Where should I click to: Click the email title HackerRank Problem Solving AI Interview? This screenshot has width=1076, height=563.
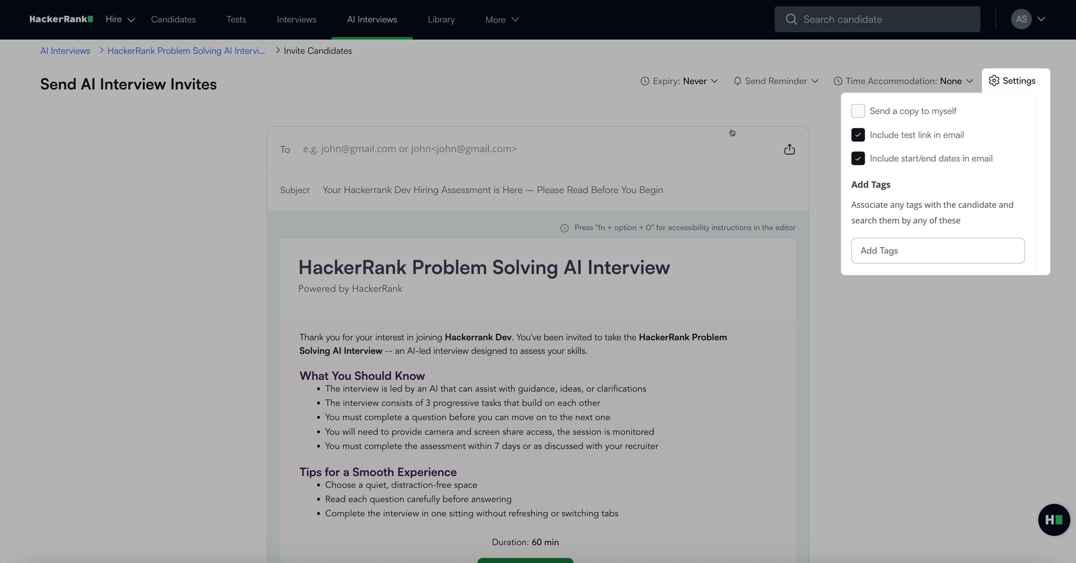(484, 267)
